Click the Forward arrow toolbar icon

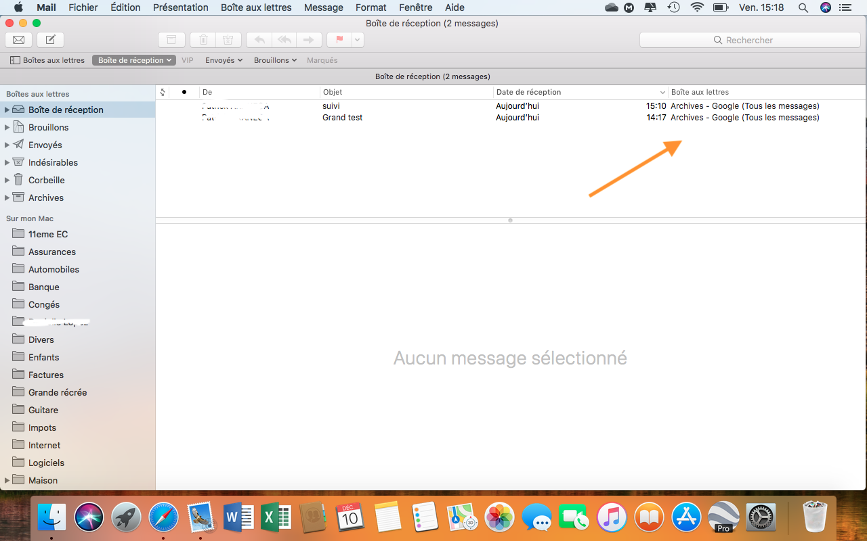tap(309, 40)
